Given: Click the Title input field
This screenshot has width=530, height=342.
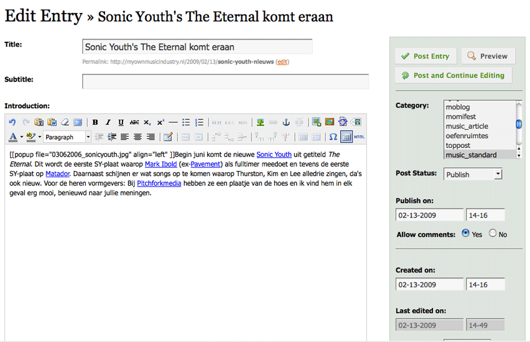Looking at the screenshot, I should click(197, 47).
